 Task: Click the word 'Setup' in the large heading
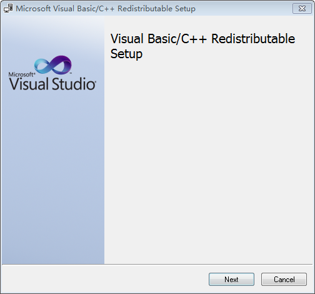(126, 54)
